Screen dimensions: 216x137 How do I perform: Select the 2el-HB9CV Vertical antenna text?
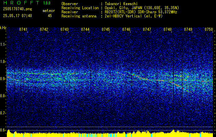click(134, 16)
